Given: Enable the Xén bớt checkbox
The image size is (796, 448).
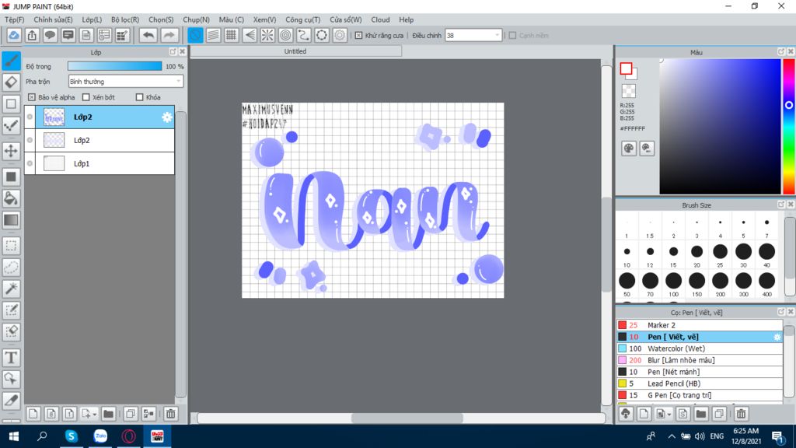Looking at the screenshot, I should [x=86, y=97].
